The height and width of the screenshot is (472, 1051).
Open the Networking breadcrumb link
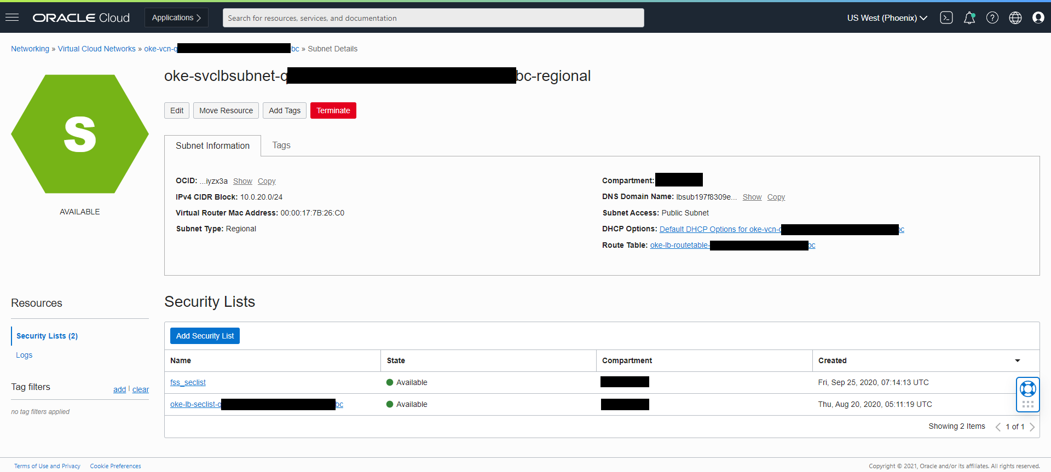tap(30, 49)
